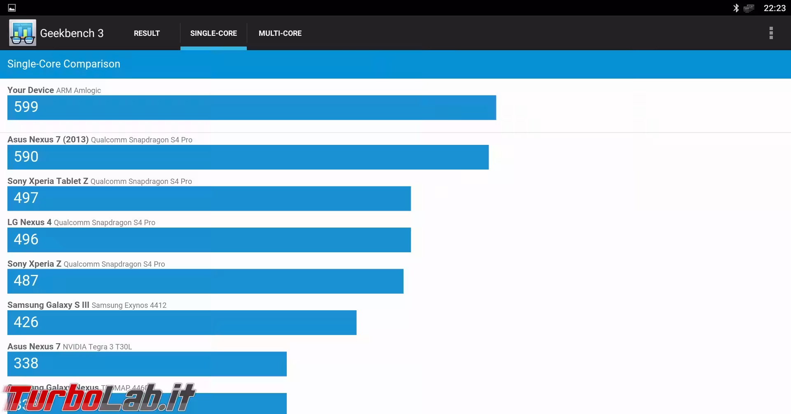Tap LG Nexus 4 score bar 496
Image resolution: width=791 pixels, height=414 pixels.
209,240
